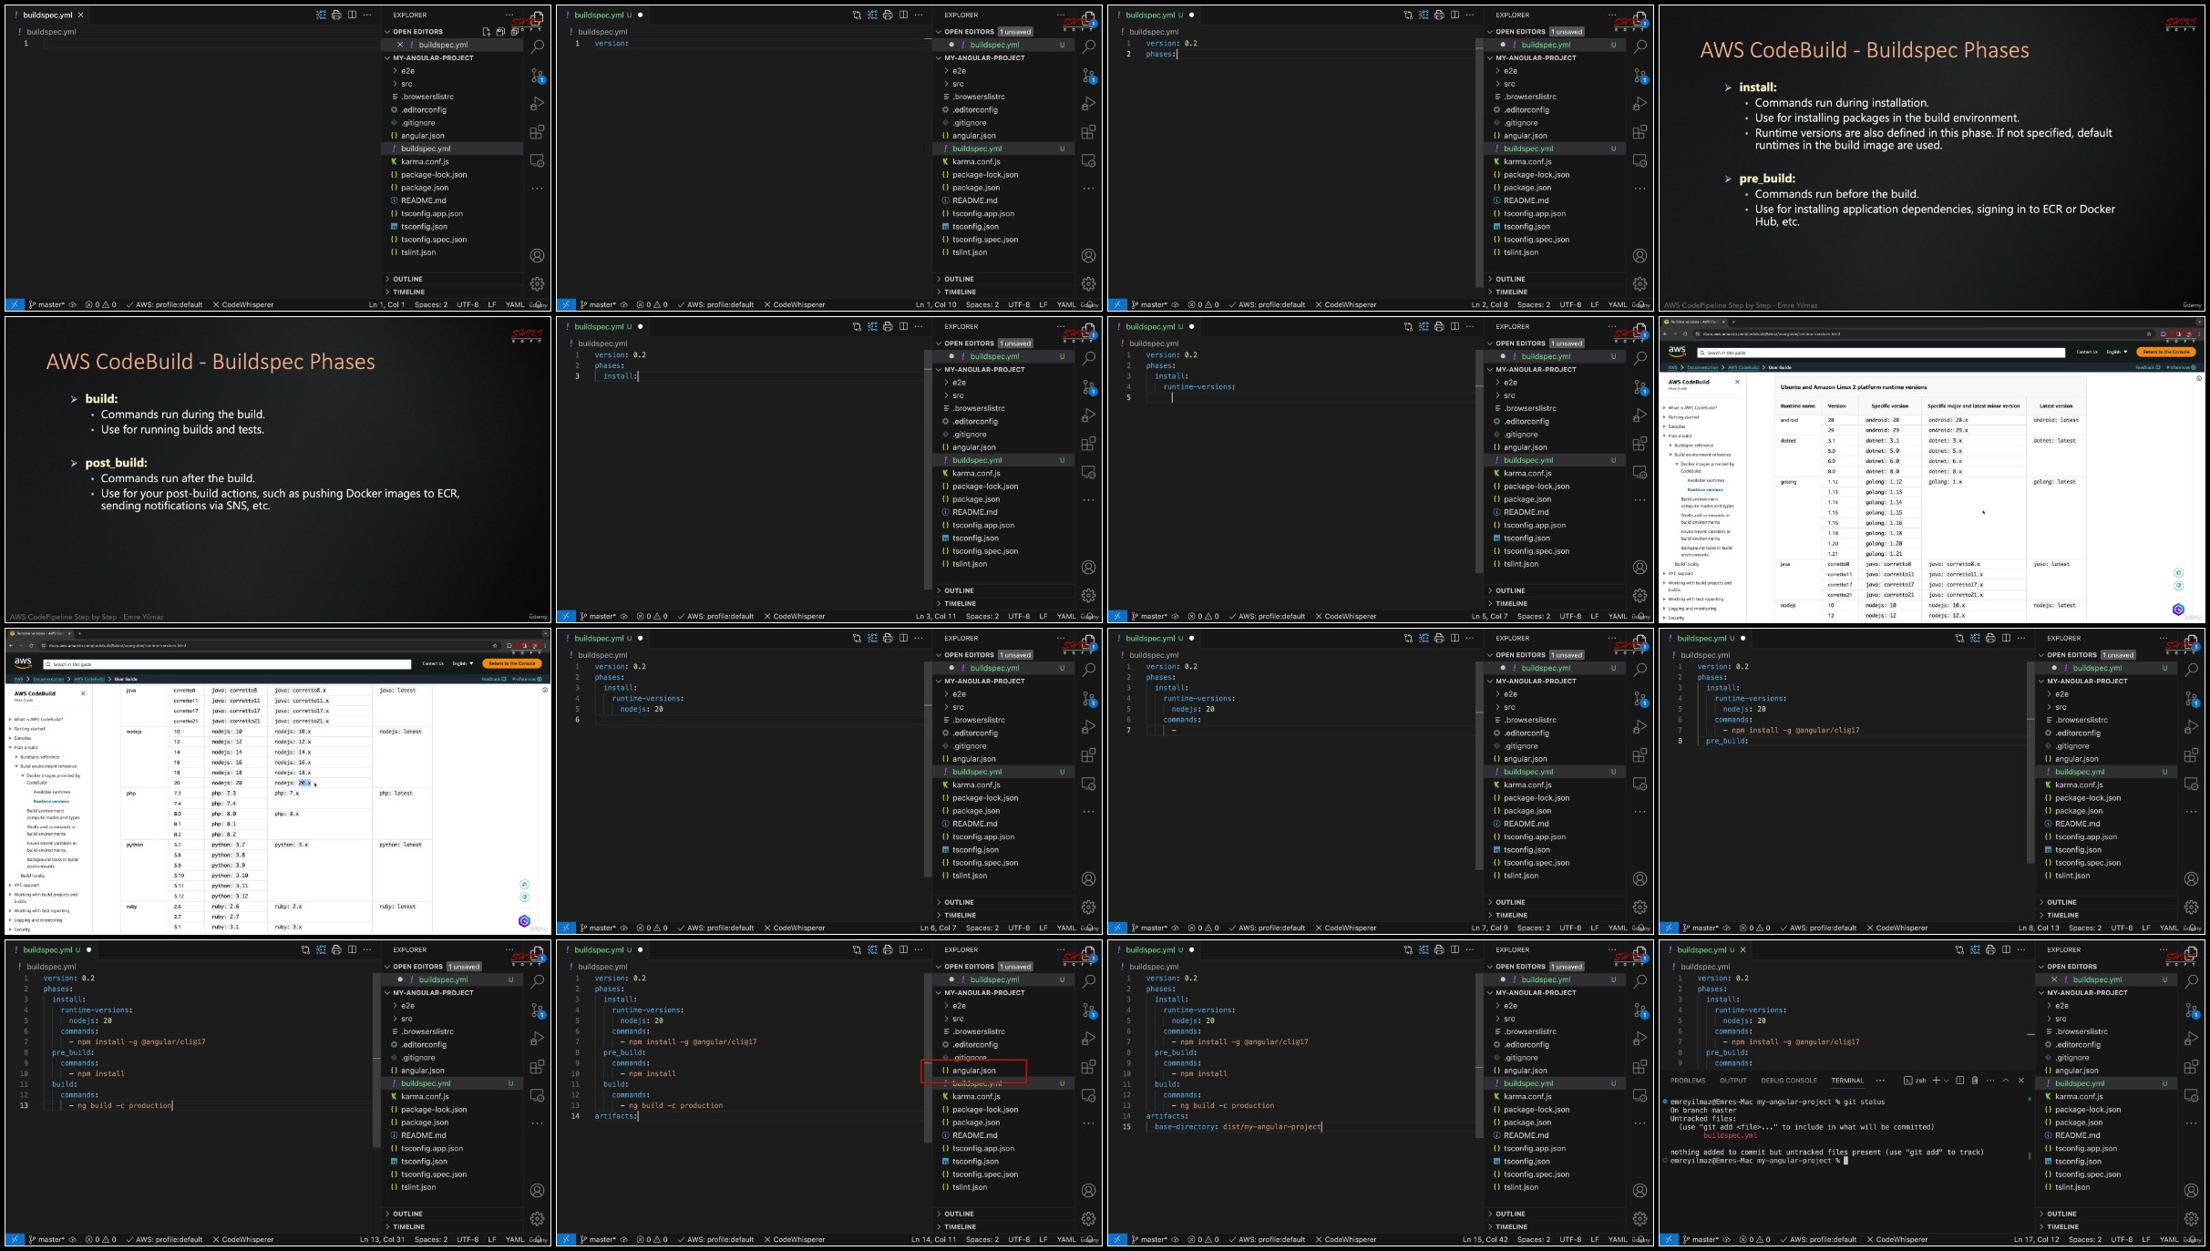Click New Untitled File icon in OPEN EDITORS header
The height and width of the screenshot is (1251, 2210).
(486, 32)
